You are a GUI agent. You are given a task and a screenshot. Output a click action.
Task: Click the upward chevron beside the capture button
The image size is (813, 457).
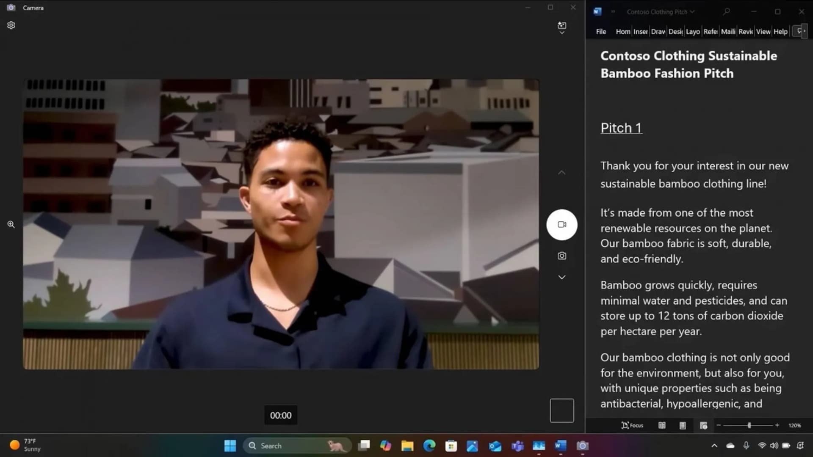[561, 172]
